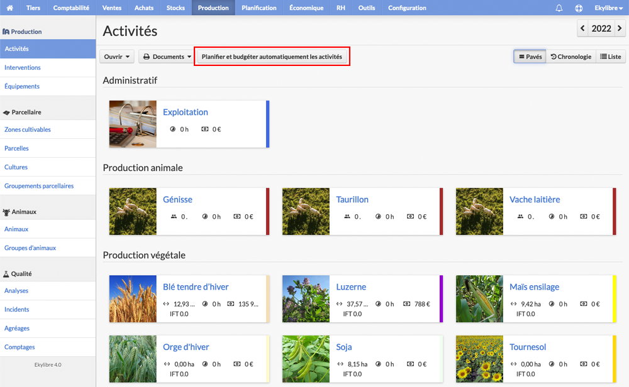Viewport: 629px width, 387px height.
Task: Click the money icon on Exploitation card
Action: pos(204,129)
